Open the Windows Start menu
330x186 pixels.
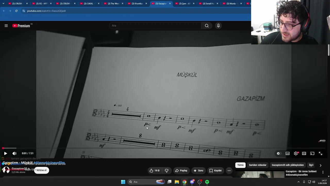pos(123,182)
